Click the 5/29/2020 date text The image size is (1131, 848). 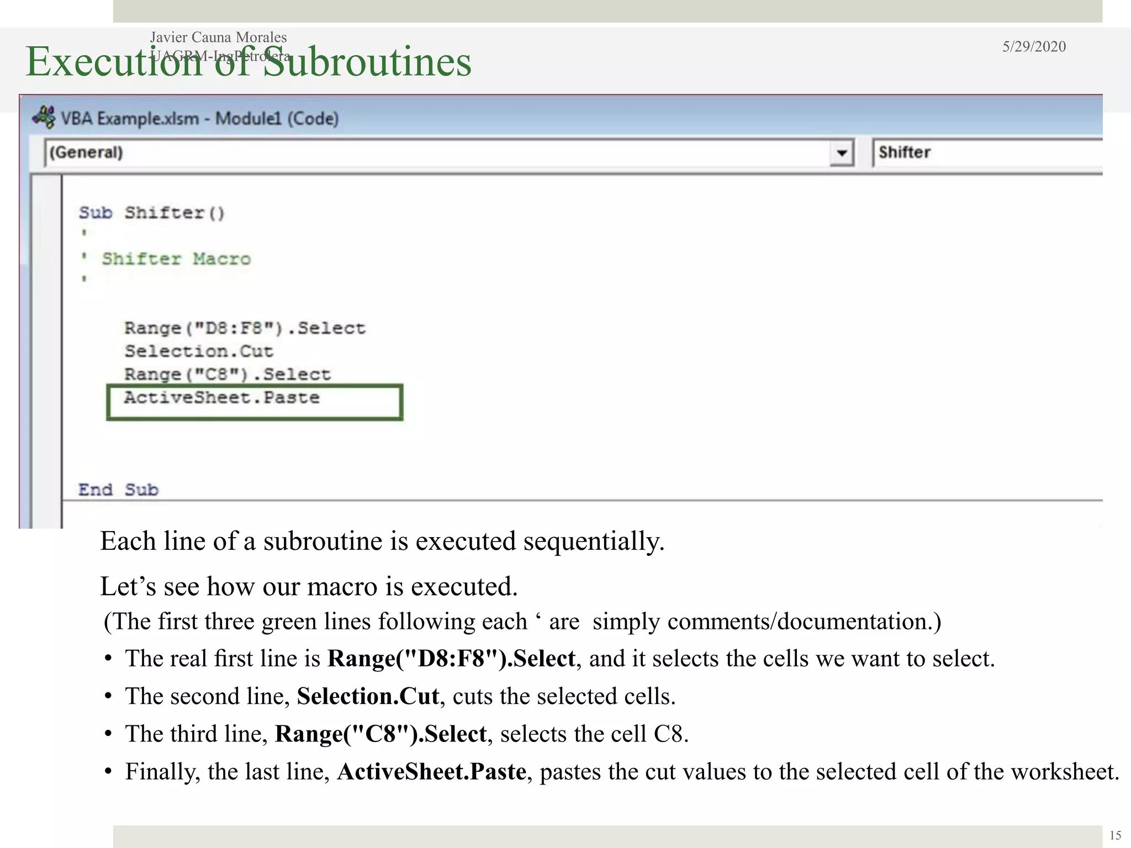(1034, 47)
